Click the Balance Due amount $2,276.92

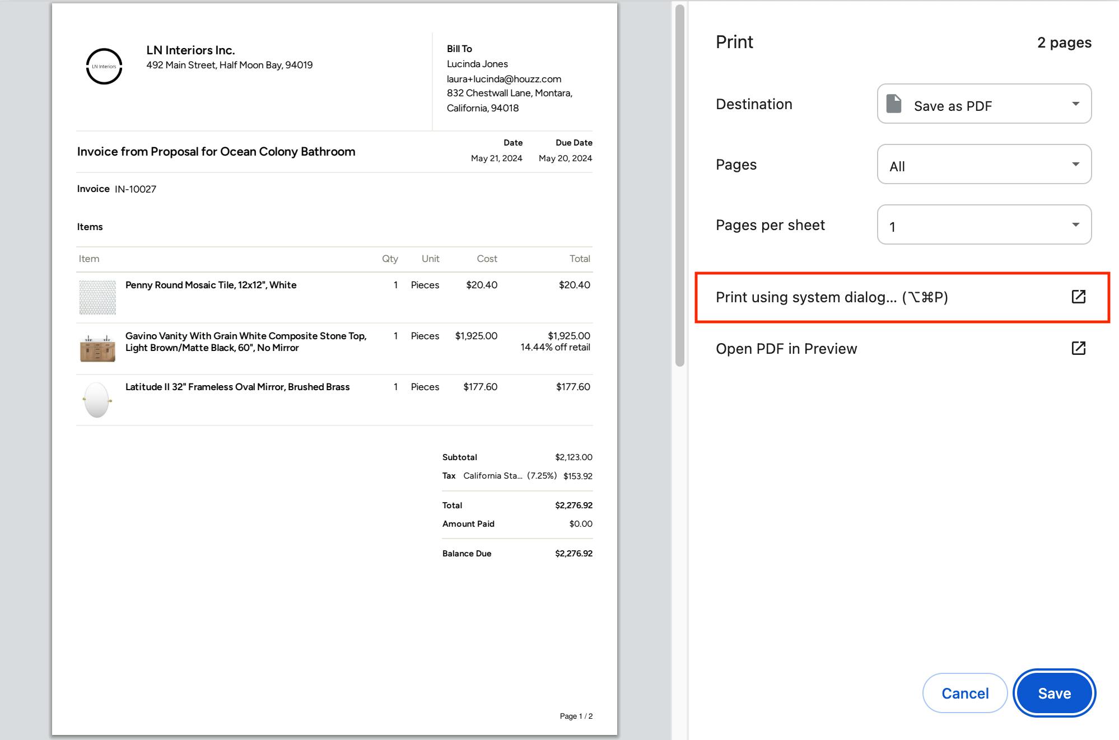(574, 554)
